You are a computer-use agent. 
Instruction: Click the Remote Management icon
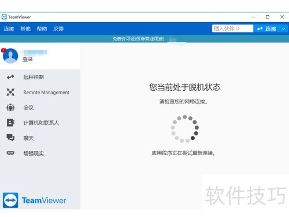(10, 92)
